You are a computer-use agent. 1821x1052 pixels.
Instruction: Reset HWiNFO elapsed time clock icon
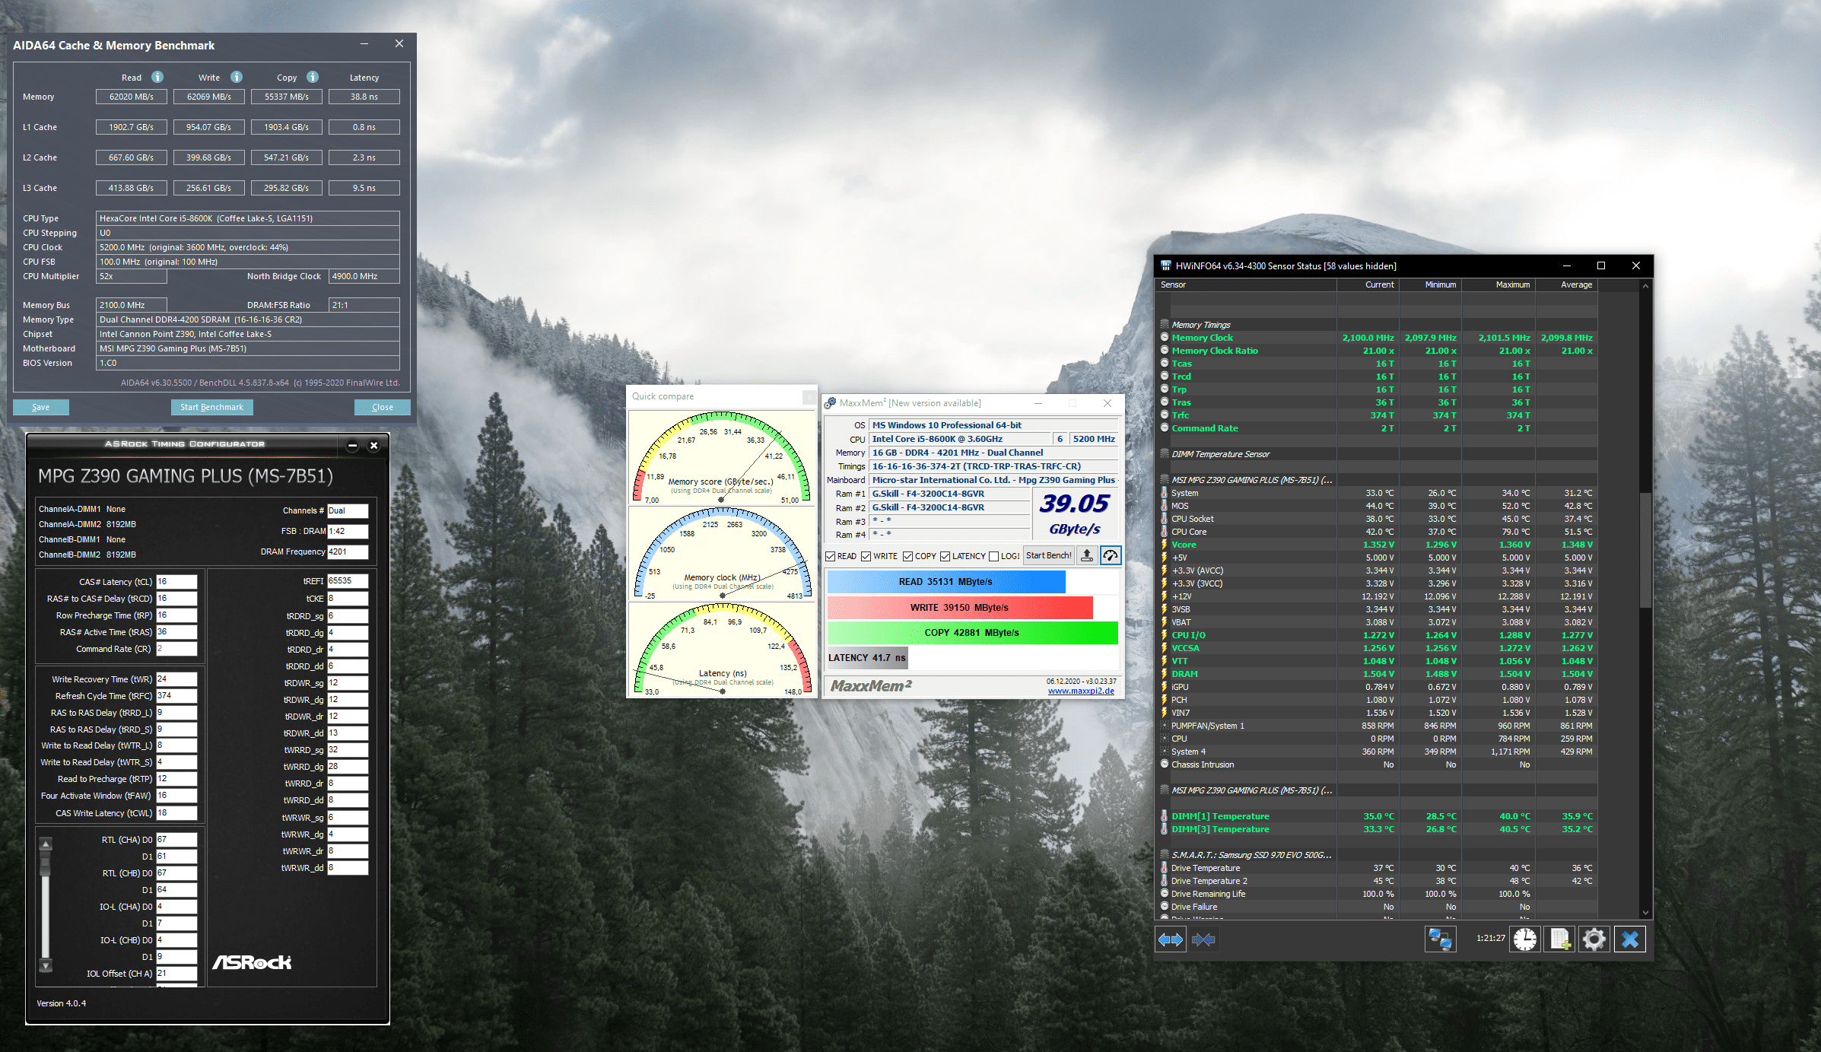coord(1524,939)
